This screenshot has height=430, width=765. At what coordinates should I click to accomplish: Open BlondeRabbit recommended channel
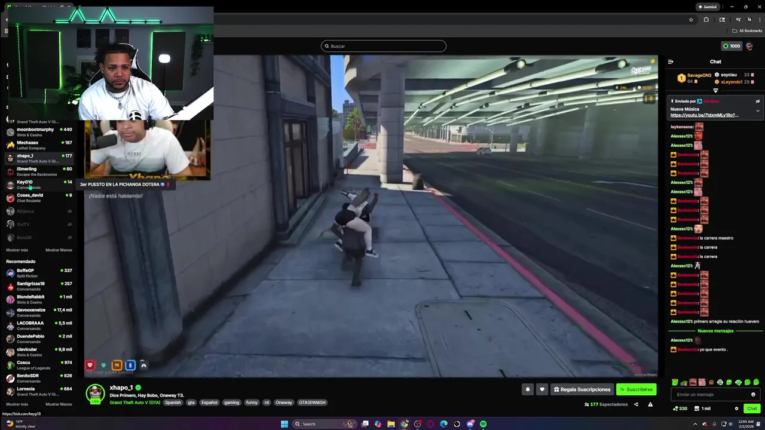(39, 299)
